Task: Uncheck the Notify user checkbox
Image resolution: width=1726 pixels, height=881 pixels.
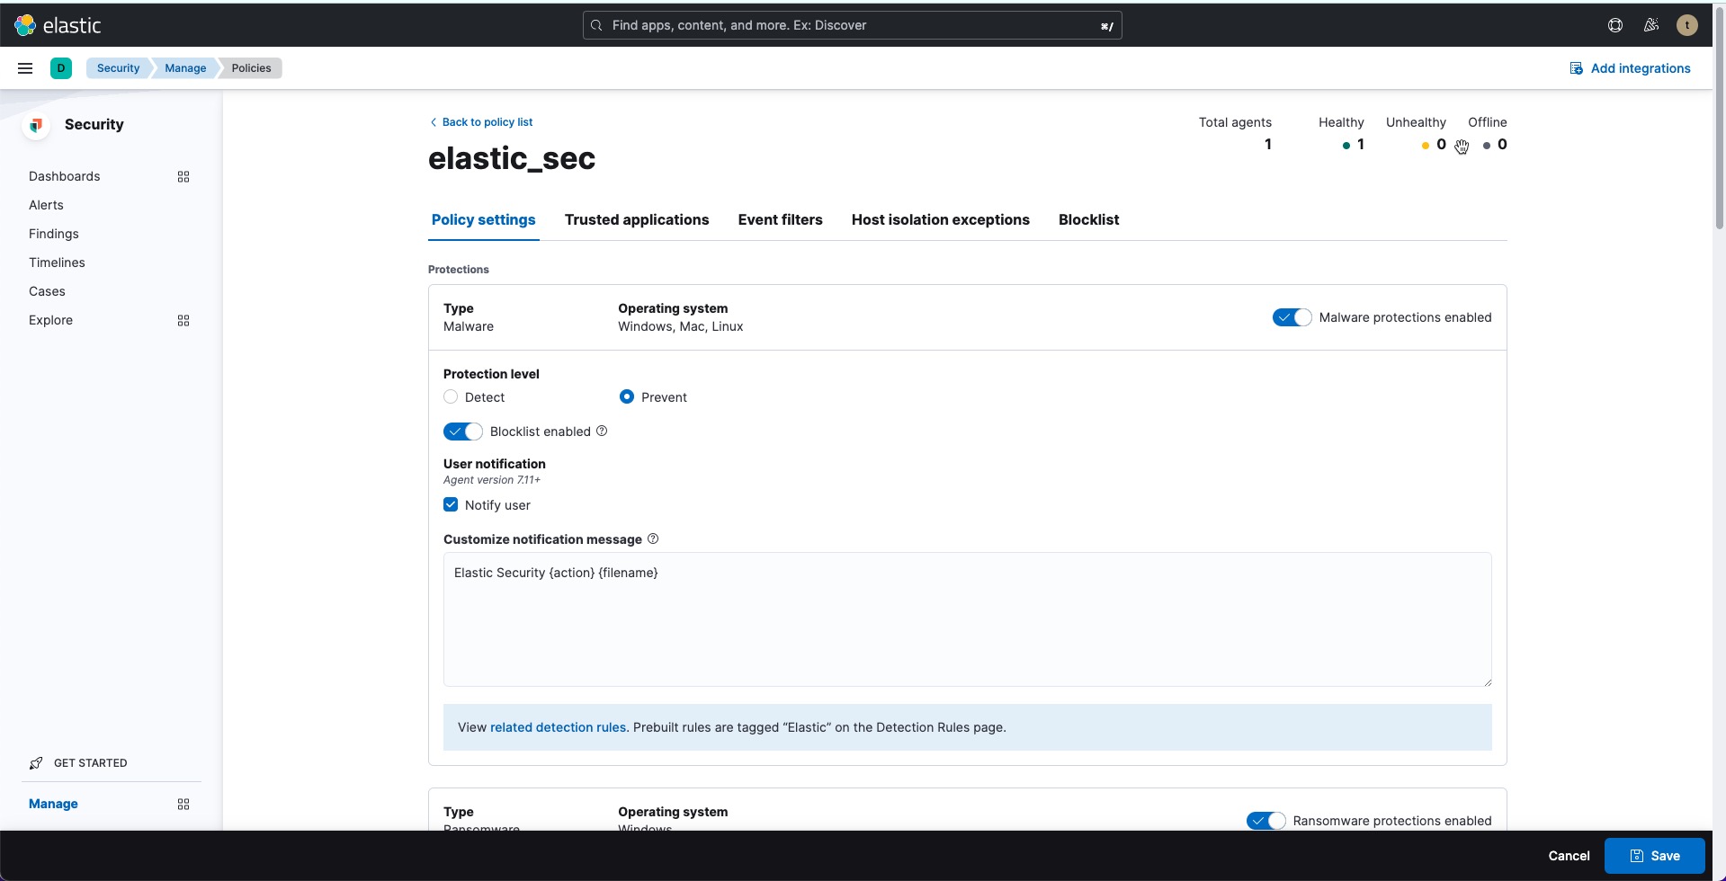Action: click(x=451, y=505)
